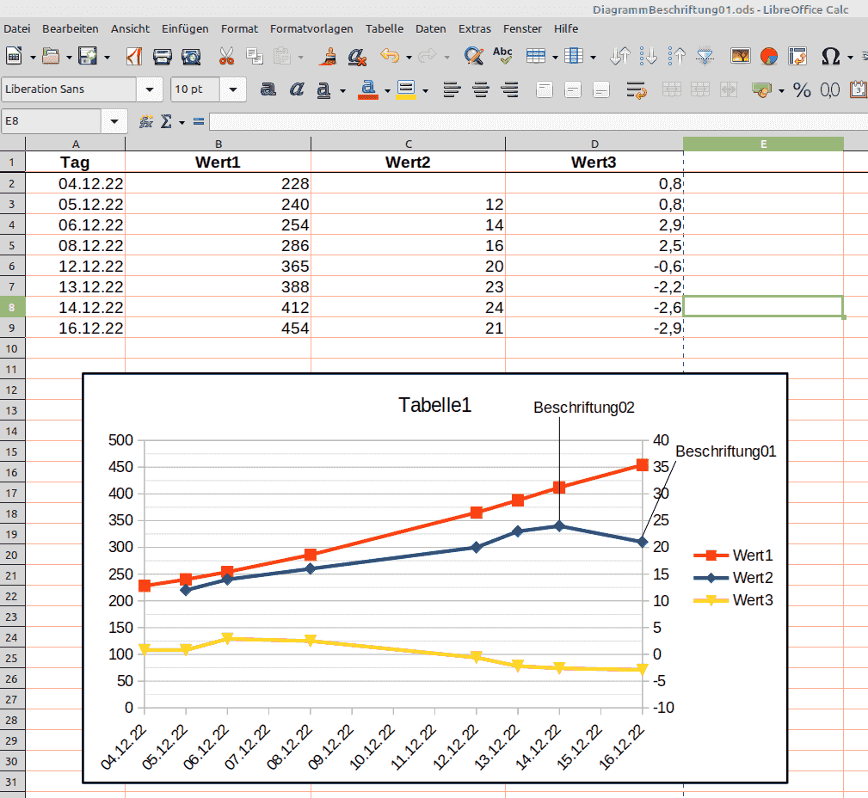Click the Formula equals icon

coord(199,121)
